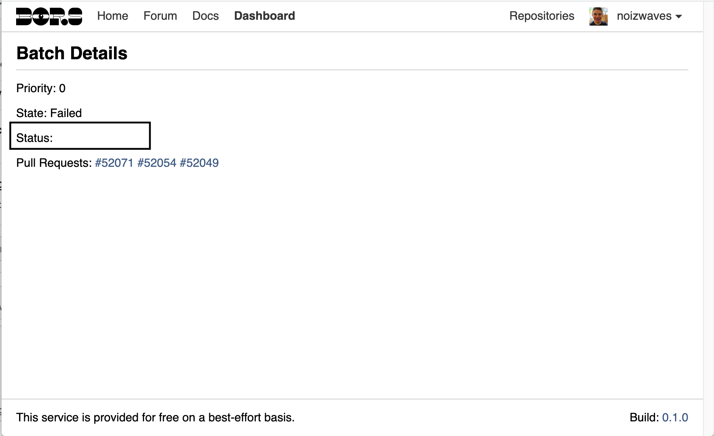Open pull request #52054
The image size is (714, 436).
tap(157, 163)
